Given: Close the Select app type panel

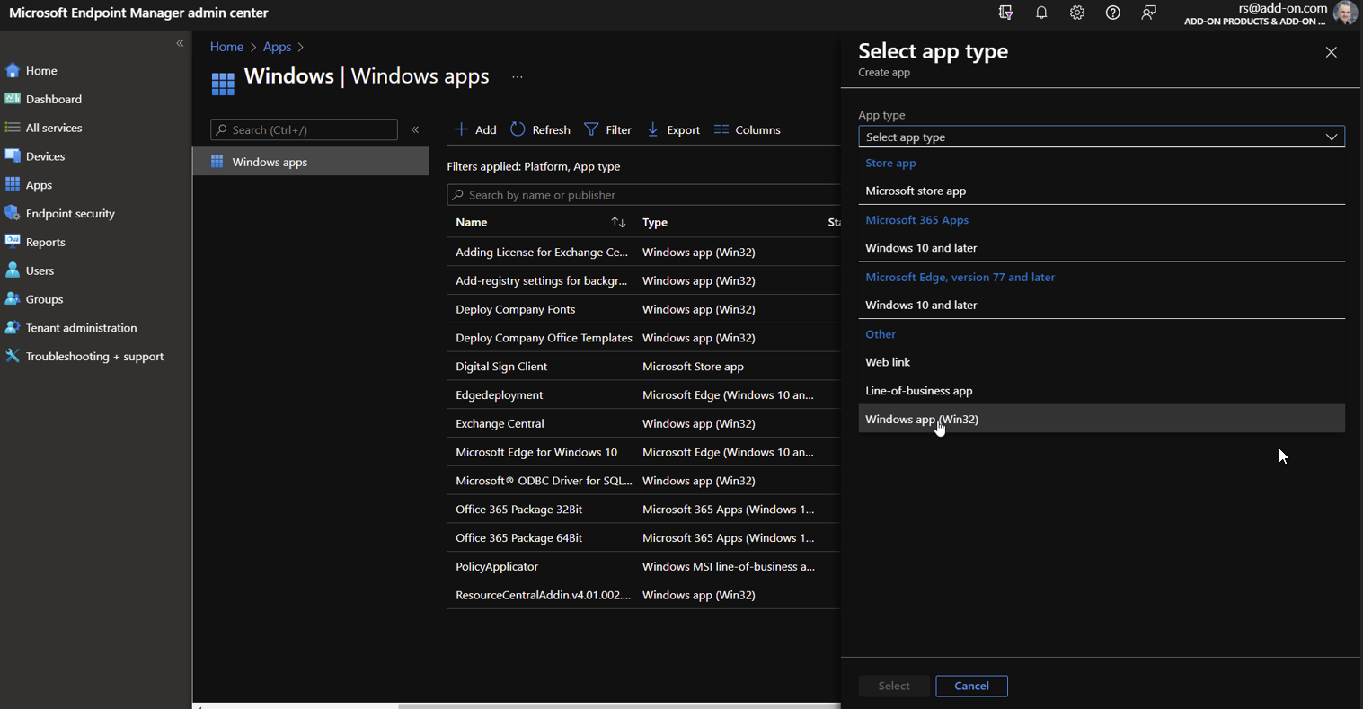Looking at the screenshot, I should 1332,53.
